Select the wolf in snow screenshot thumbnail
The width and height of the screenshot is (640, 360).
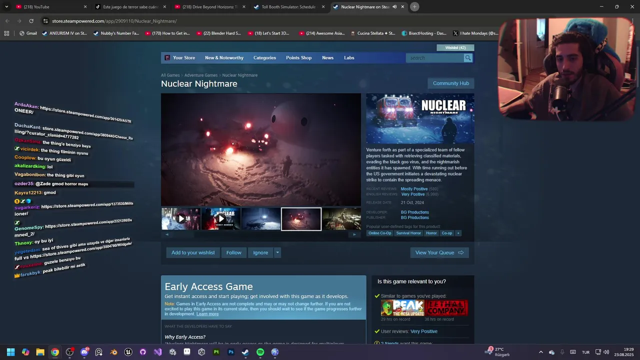[x=261, y=219]
